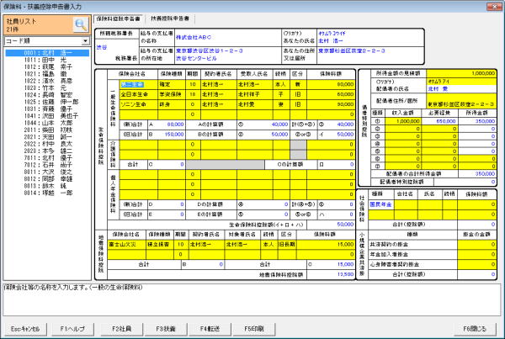Click the 北村祥子 beneficiary name cell
Screen dimensions: 505x339
pyautogui.click(x=255, y=94)
